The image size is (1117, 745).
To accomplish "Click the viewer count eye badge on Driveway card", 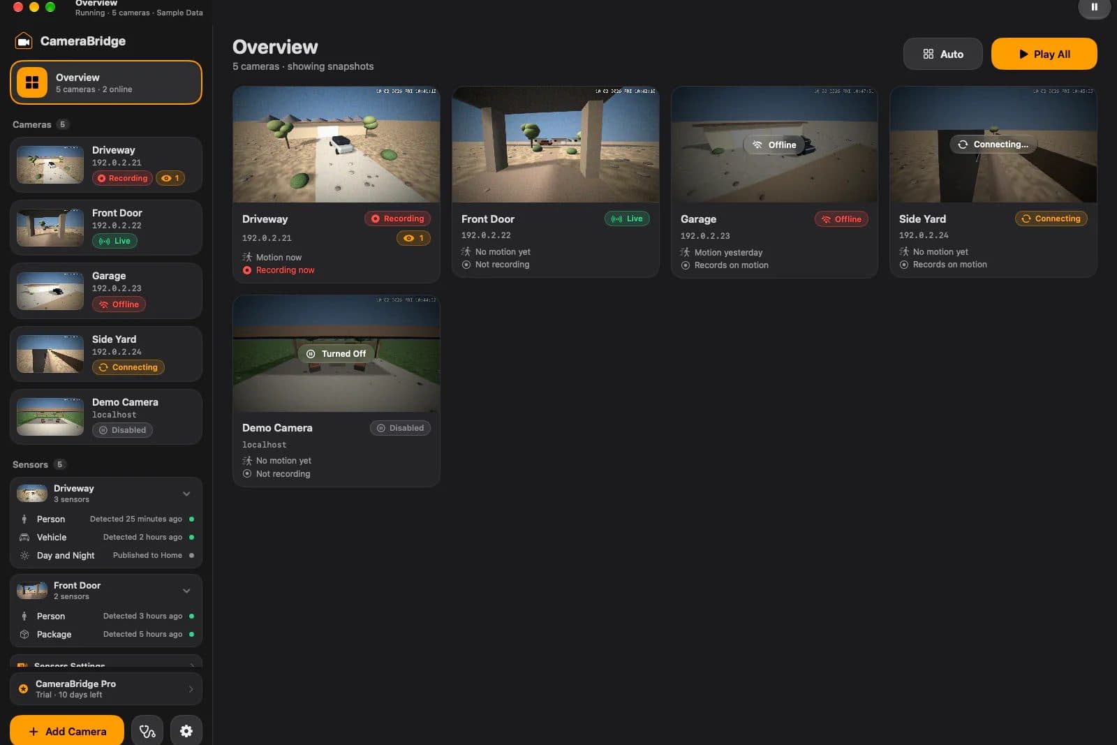I will pos(414,238).
